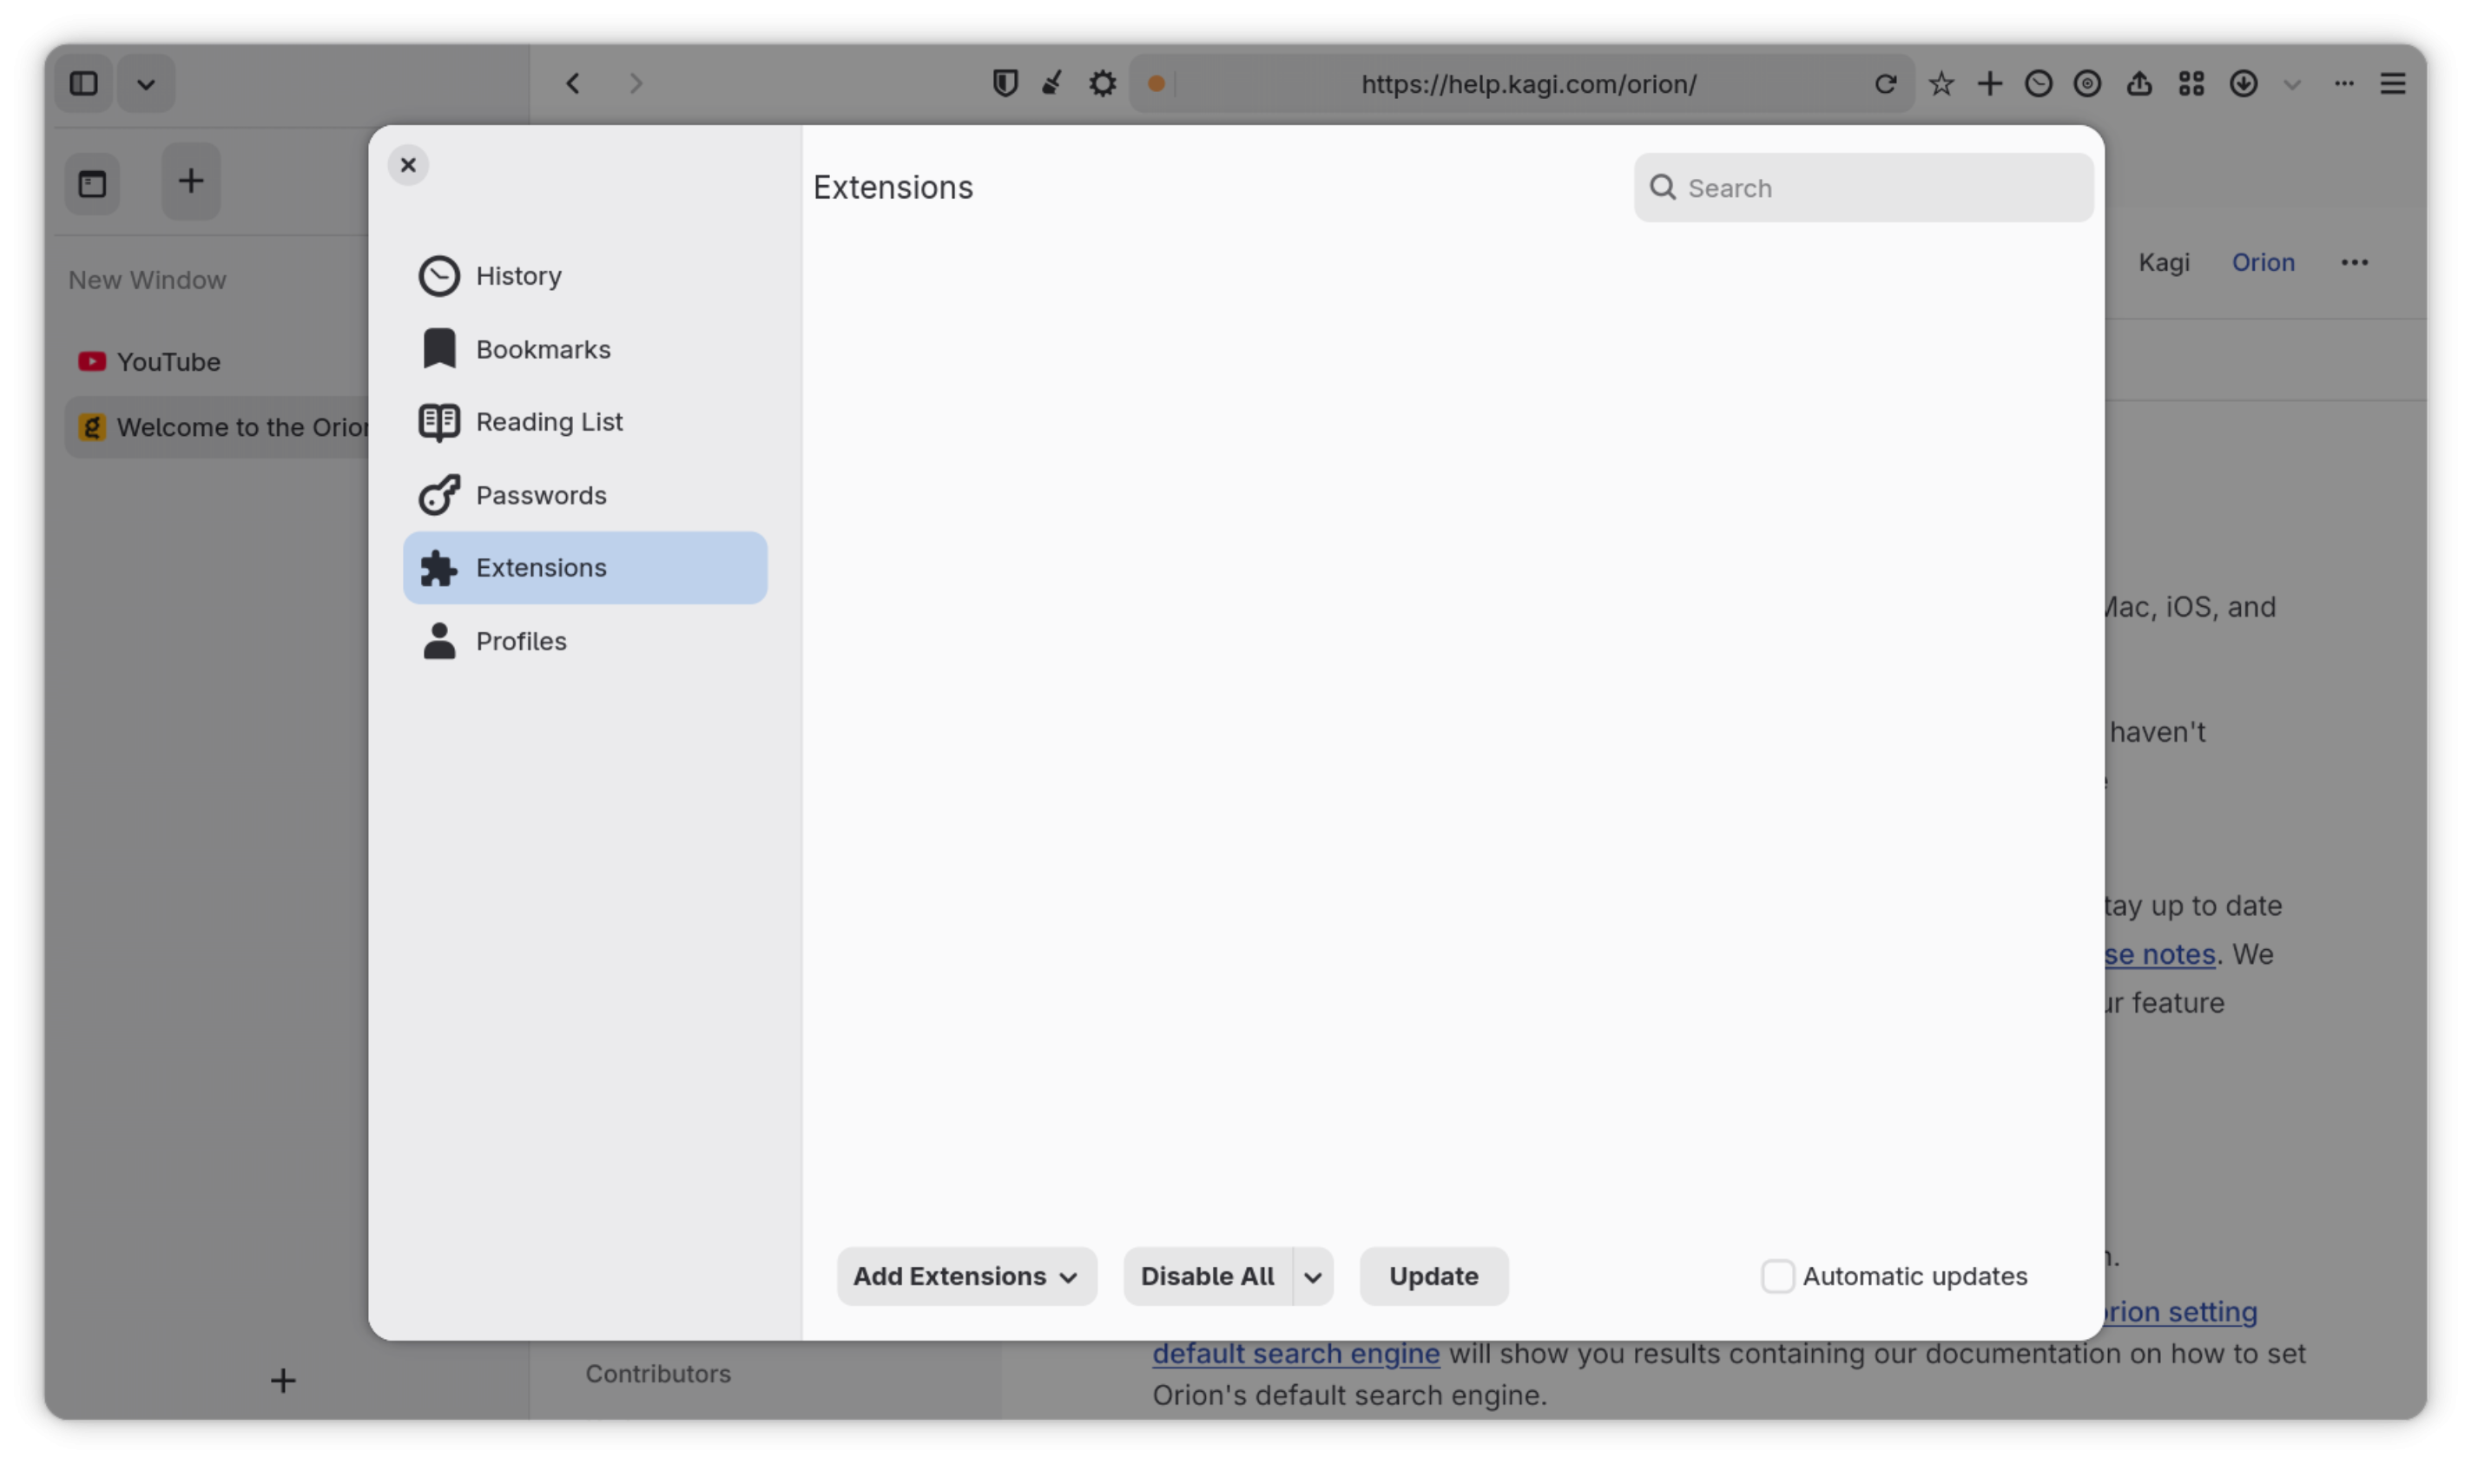Open History in the dialog sidebar
The height and width of the screenshot is (1464, 2471).
[585, 276]
